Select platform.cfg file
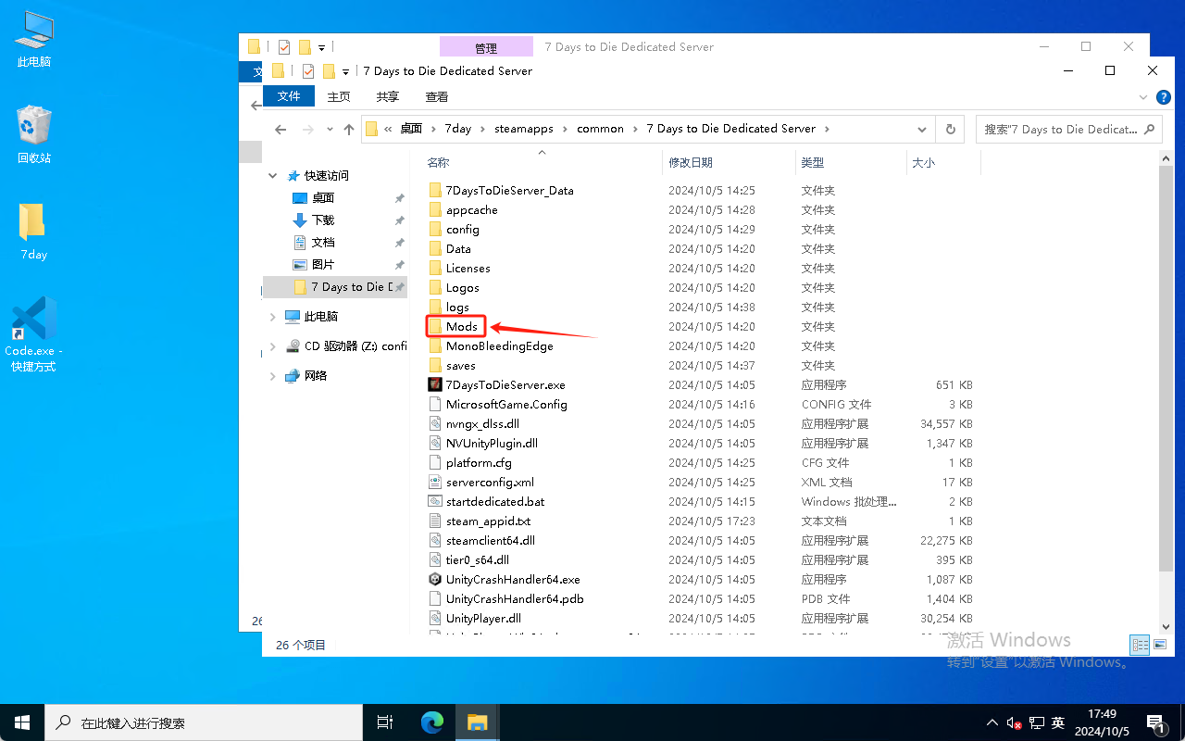 [x=479, y=462]
